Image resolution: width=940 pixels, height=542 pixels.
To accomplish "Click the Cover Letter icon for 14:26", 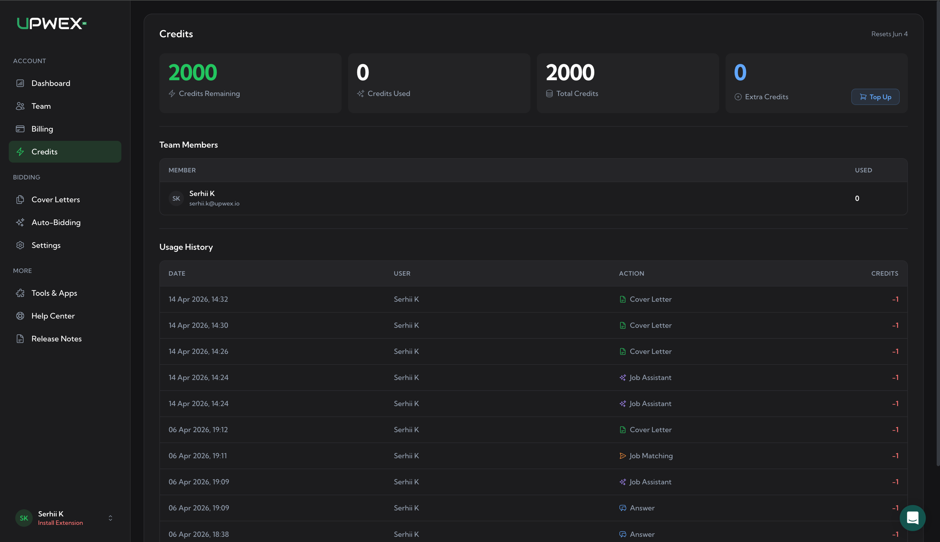I will [x=622, y=351].
